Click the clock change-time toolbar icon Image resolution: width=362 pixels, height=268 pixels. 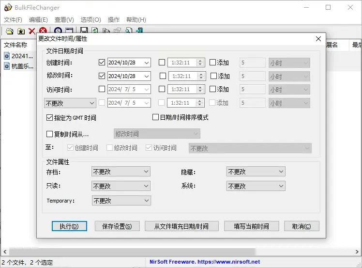58,31
